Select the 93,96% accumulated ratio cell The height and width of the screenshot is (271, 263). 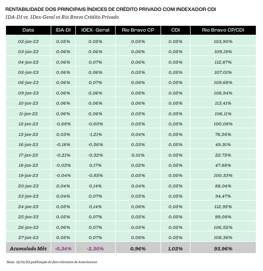click(223, 248)
